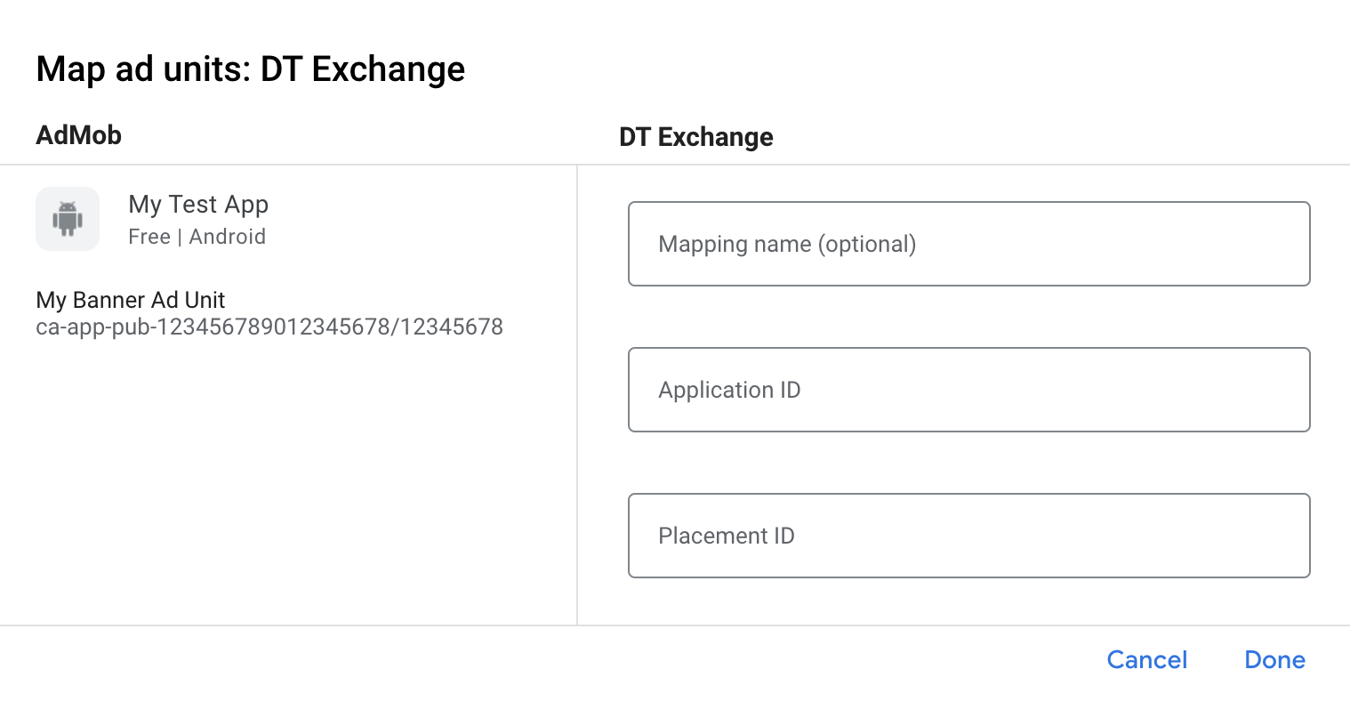
Task: Click the My Test App name
Action: coord(198,205)
